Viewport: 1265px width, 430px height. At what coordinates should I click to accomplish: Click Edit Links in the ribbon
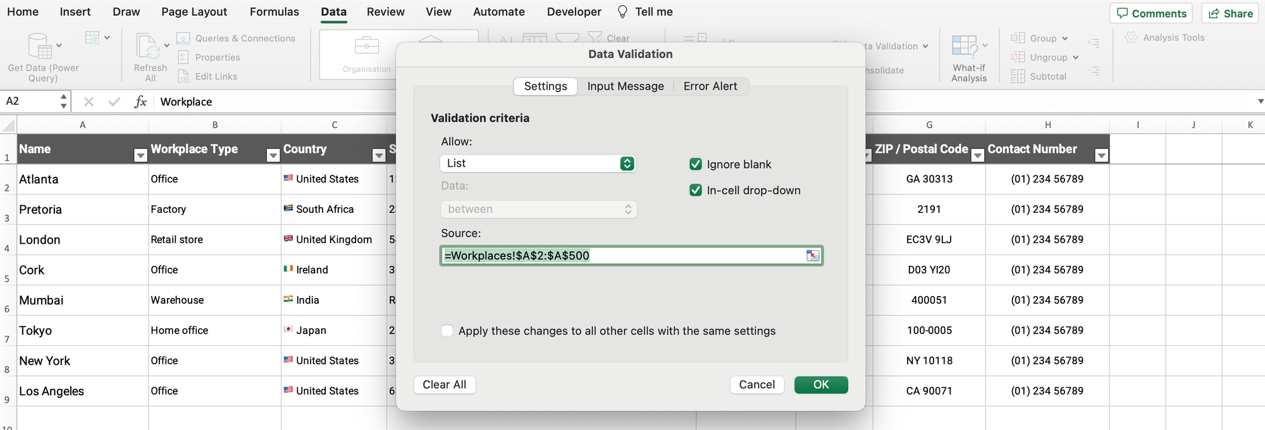point(207,76)
